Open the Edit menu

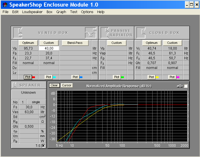15,12
